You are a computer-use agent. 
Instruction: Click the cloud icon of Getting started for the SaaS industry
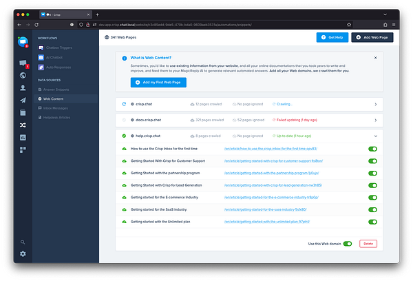(x=124, y=209)
